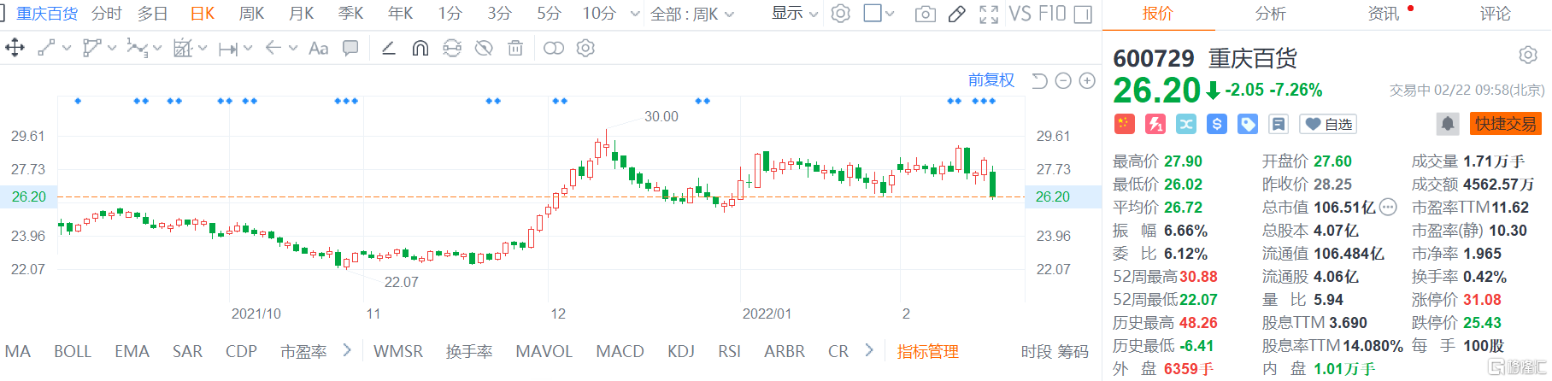The image size is (1552, 381).
Task: Delete drawings with trash can icon
Action: tap(515, 48)
